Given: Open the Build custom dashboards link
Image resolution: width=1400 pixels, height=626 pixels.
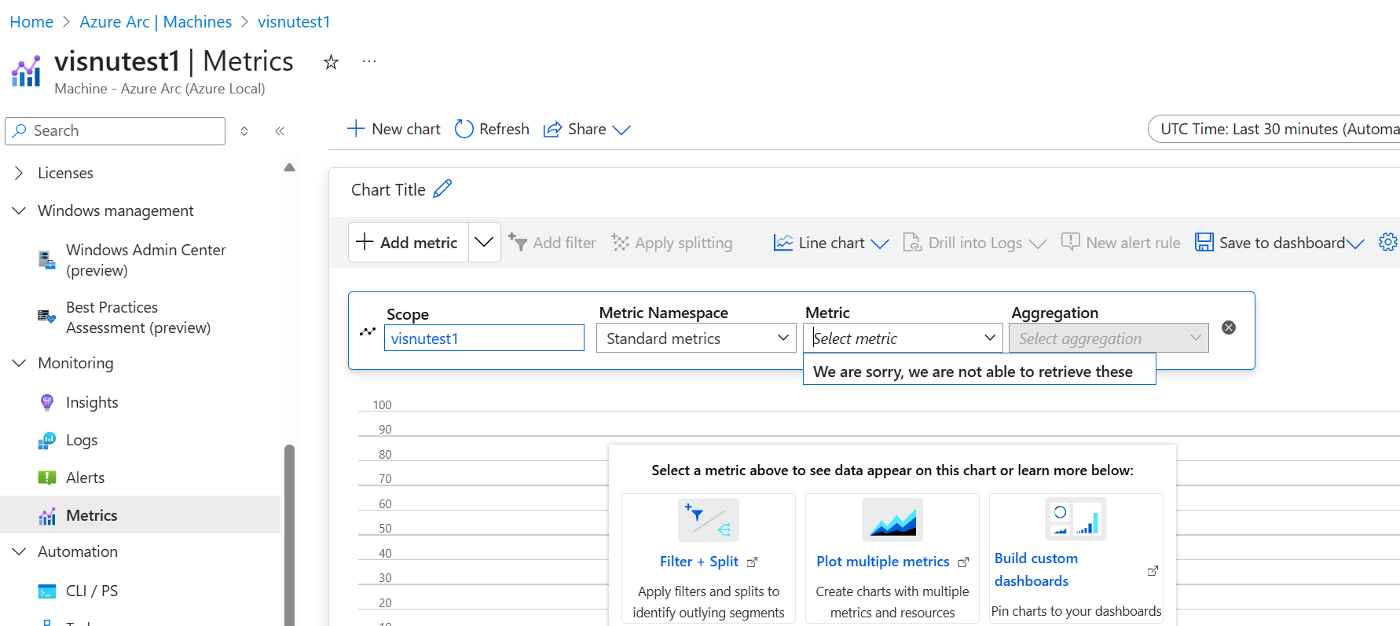Looking at the screenshot, I should coord(1035,569).
